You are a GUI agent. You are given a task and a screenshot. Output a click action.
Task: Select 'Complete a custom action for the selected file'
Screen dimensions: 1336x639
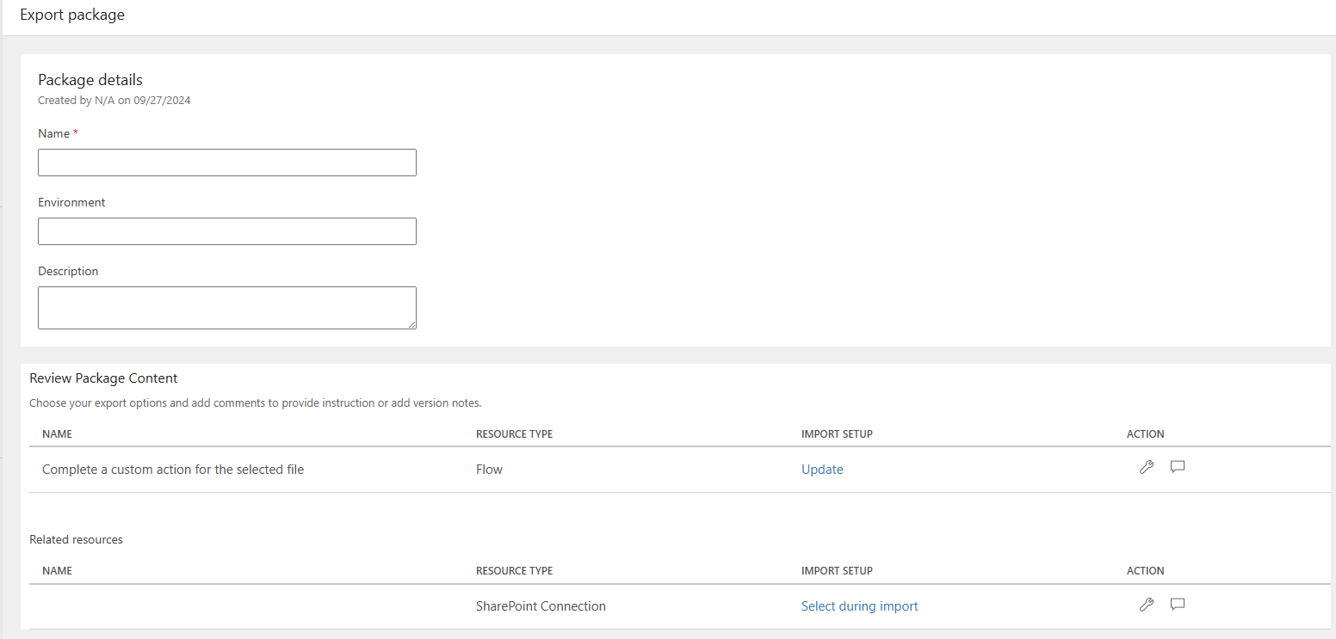173,470
